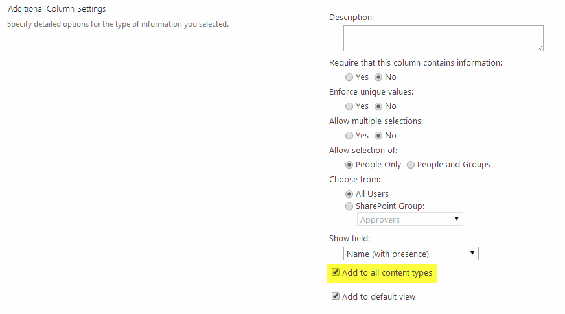The height and width of the screenshot is (314, 565).
Task: Click the Description text box
Action: [443, 38]
